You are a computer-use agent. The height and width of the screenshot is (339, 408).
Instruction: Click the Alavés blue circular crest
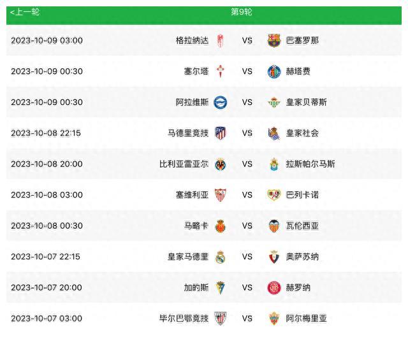(x=221, y=102)
